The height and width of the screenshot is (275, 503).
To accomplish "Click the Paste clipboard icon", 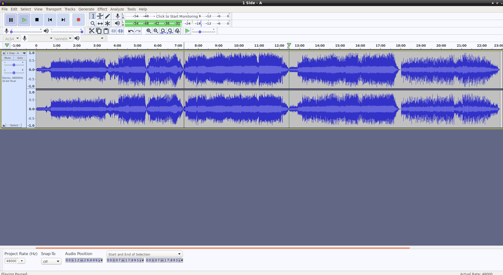I will click(x=106, y=31).
